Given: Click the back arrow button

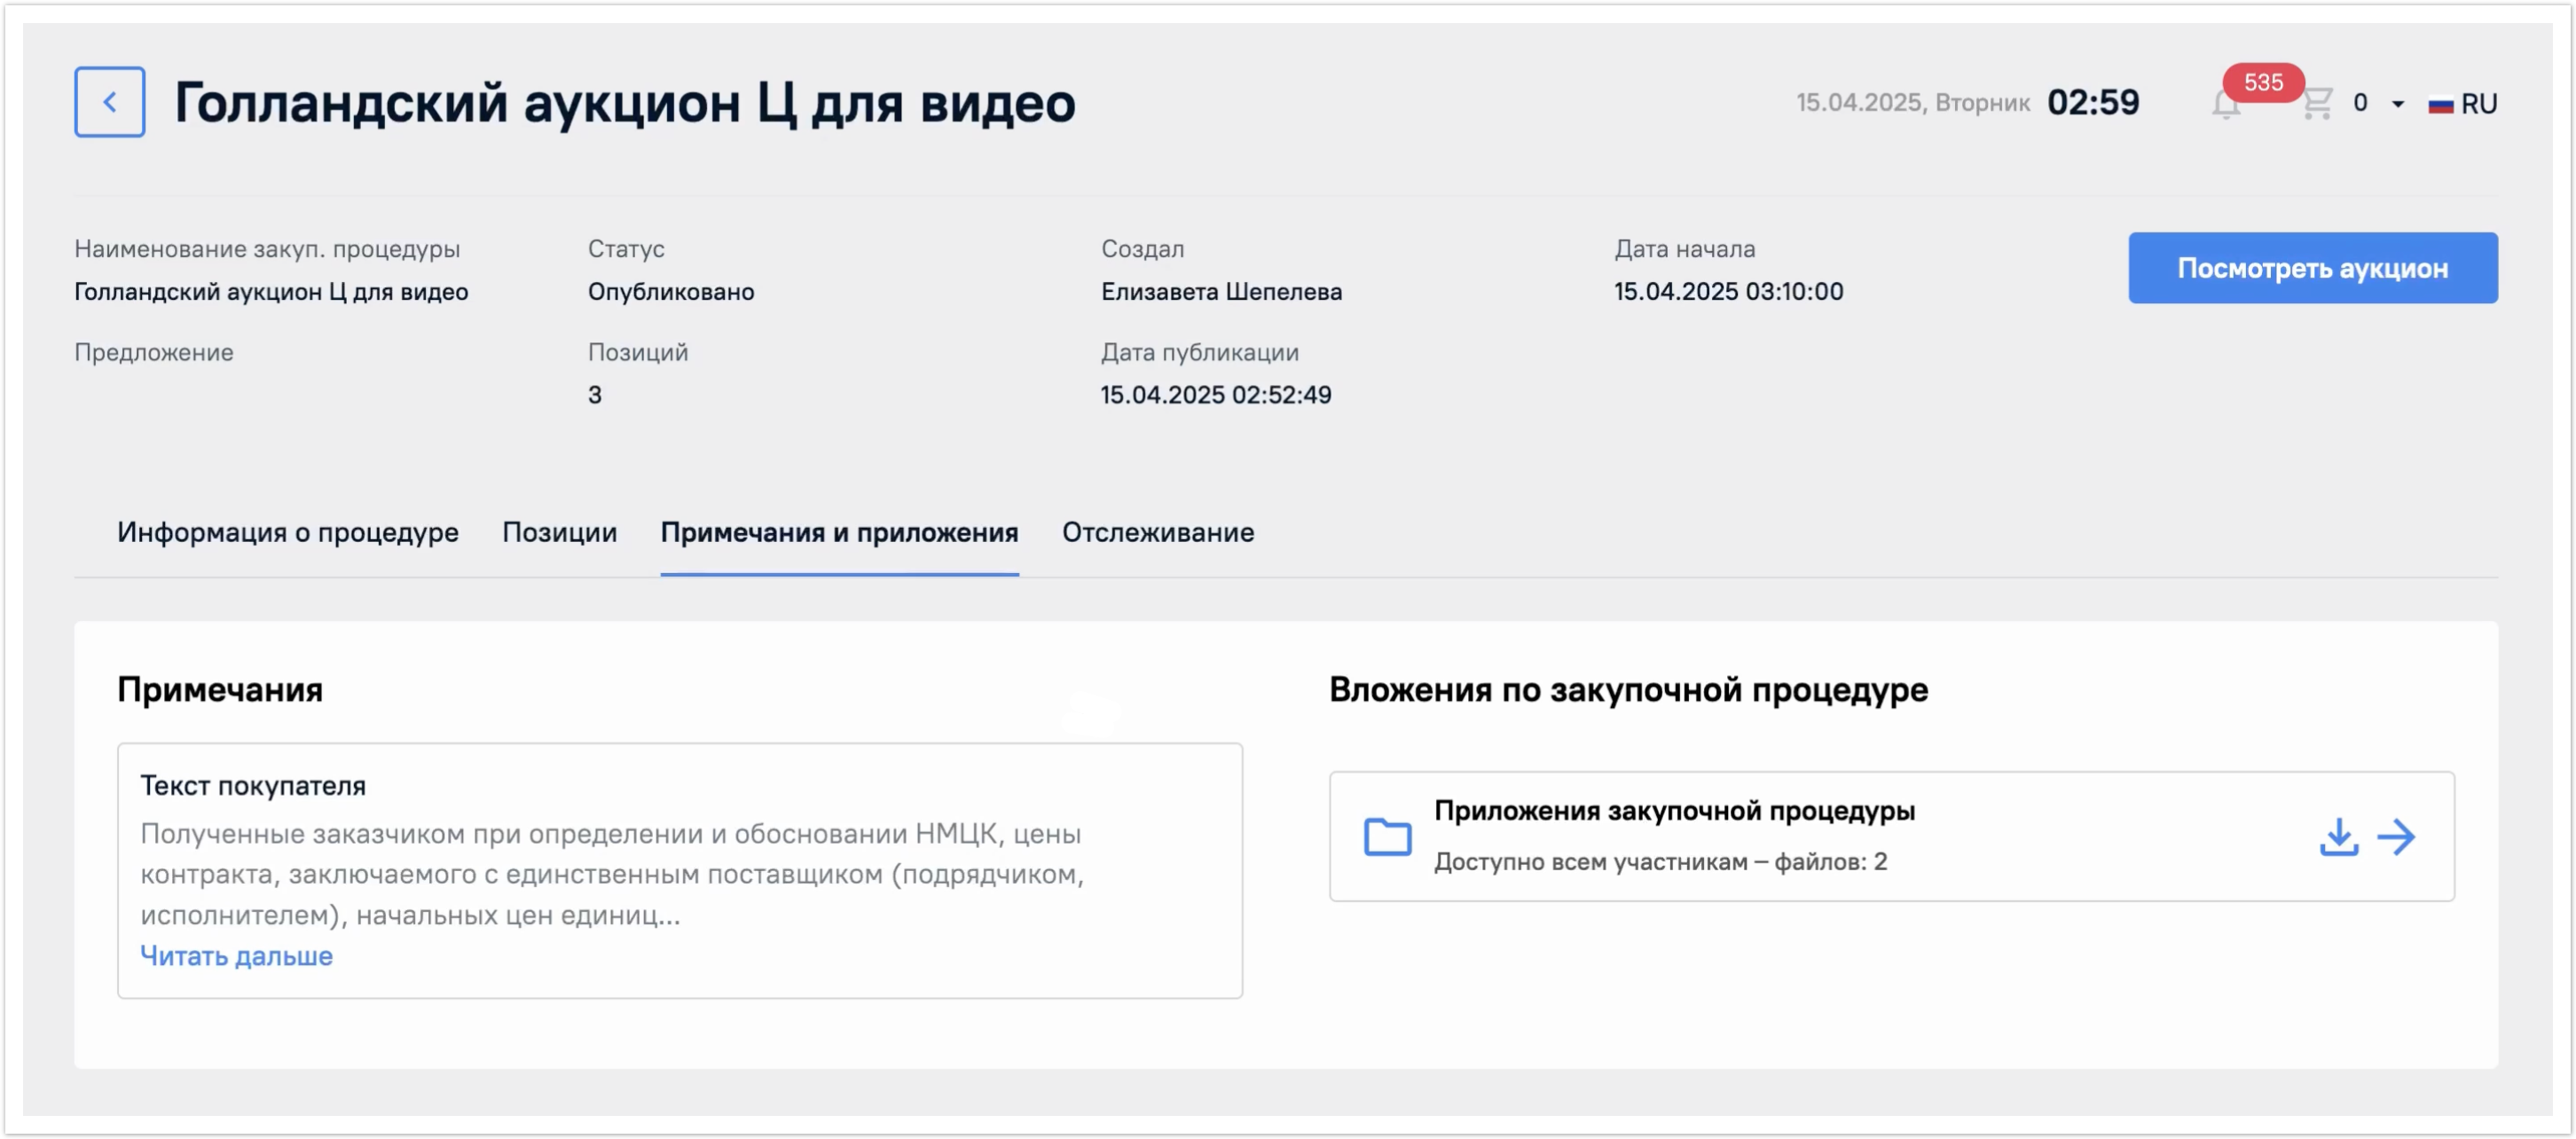Looking at the screenshot, I should click(109, 102).
